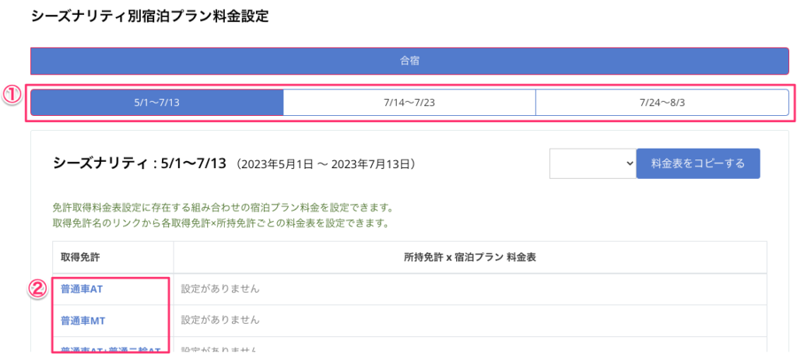The height and width of the screenshot is (354, 797).
Task: Click the circled number 2 annotation marker
Action: (x=38, y=288)
